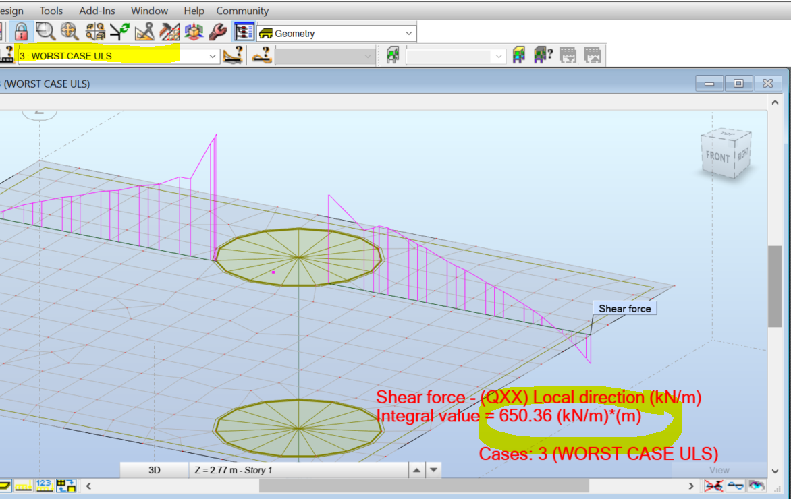Open the Tools menu
The image size is (791, 499).
point(51,10)
